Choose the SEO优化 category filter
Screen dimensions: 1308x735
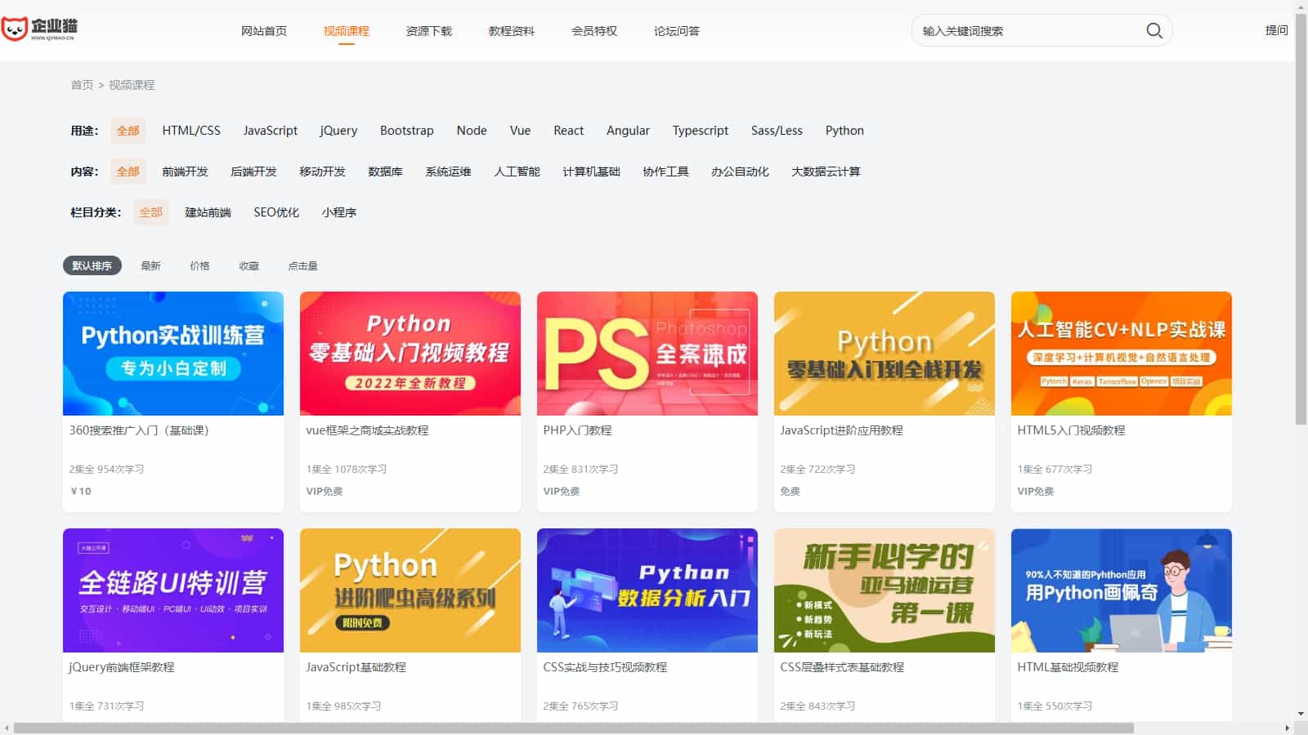(x=276, y=212)
